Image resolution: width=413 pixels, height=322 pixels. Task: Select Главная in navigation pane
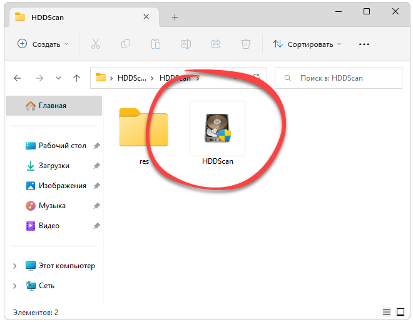coord(54,106)
